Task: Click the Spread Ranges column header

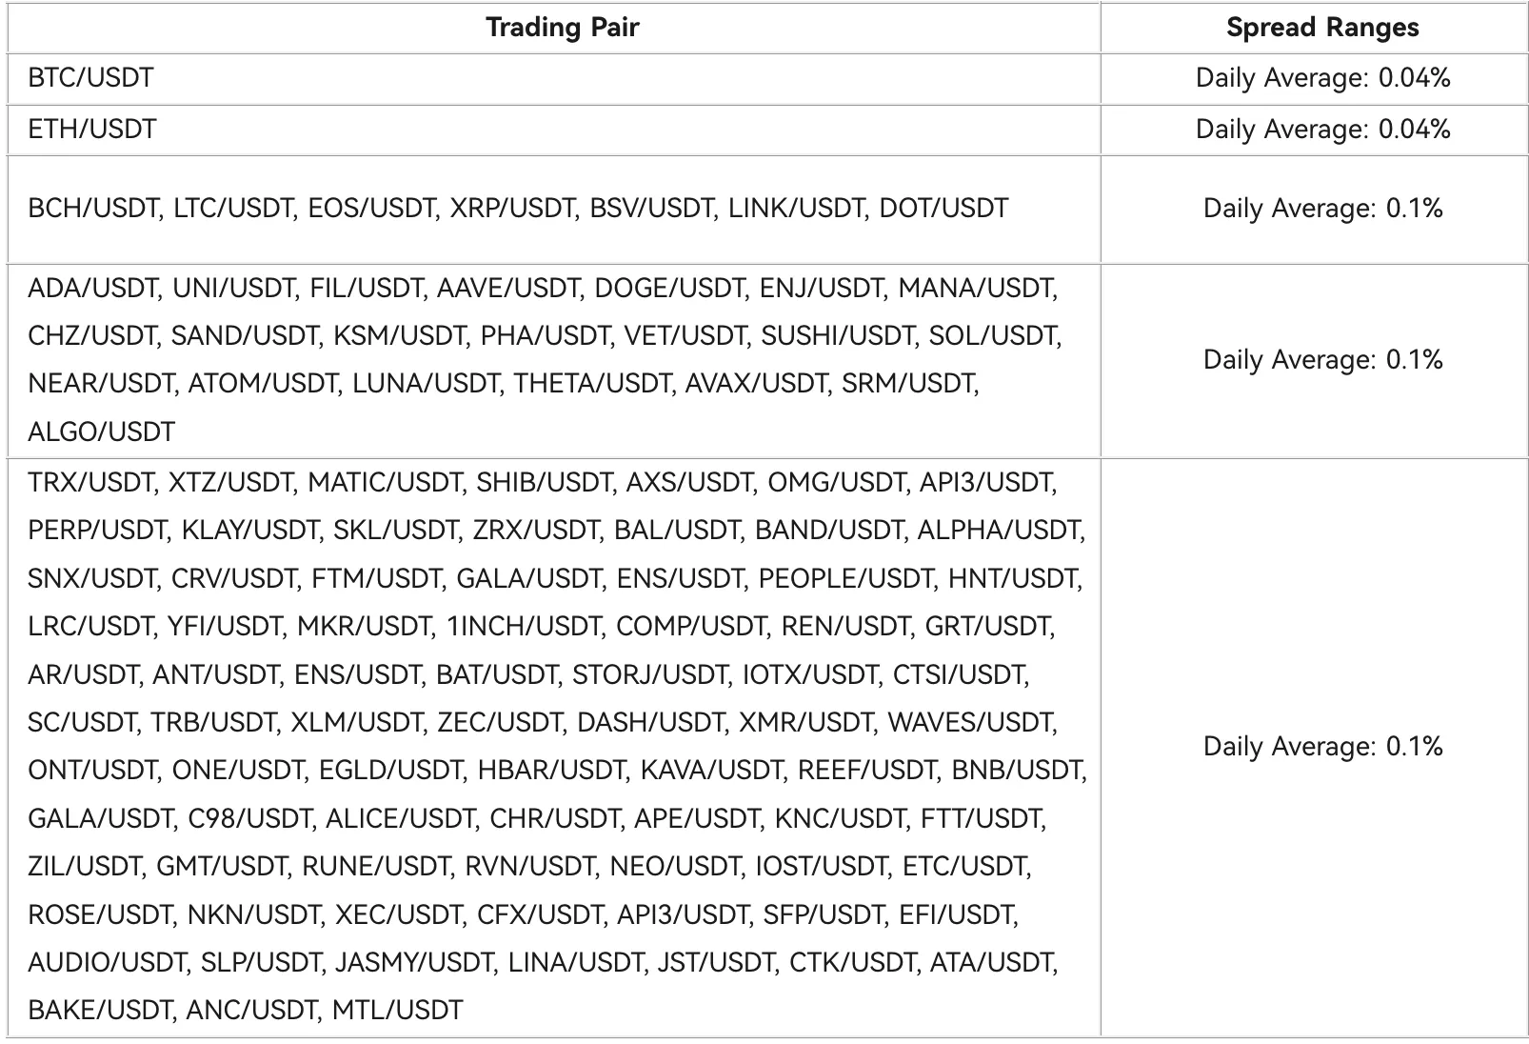Action: tap(1322, 28)
